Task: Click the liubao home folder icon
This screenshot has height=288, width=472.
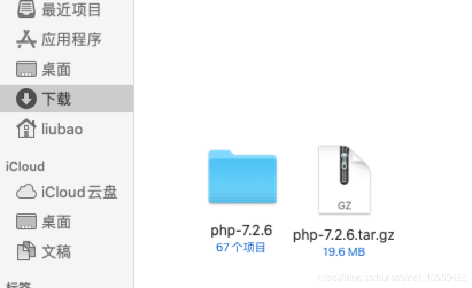Action: 26,129
